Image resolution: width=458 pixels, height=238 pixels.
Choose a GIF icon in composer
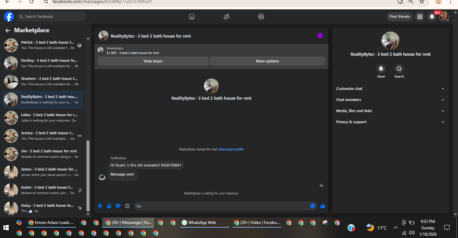(127, 206)
